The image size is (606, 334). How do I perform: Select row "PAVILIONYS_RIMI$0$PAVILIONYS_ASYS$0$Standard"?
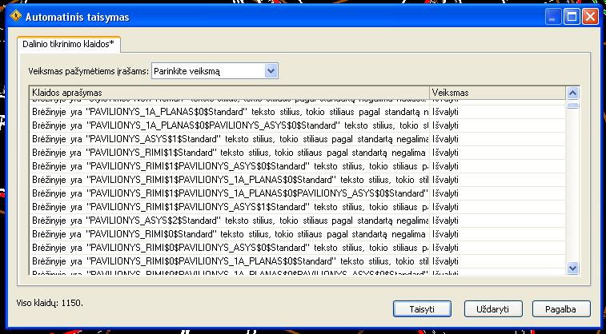[x=297, y=248]
